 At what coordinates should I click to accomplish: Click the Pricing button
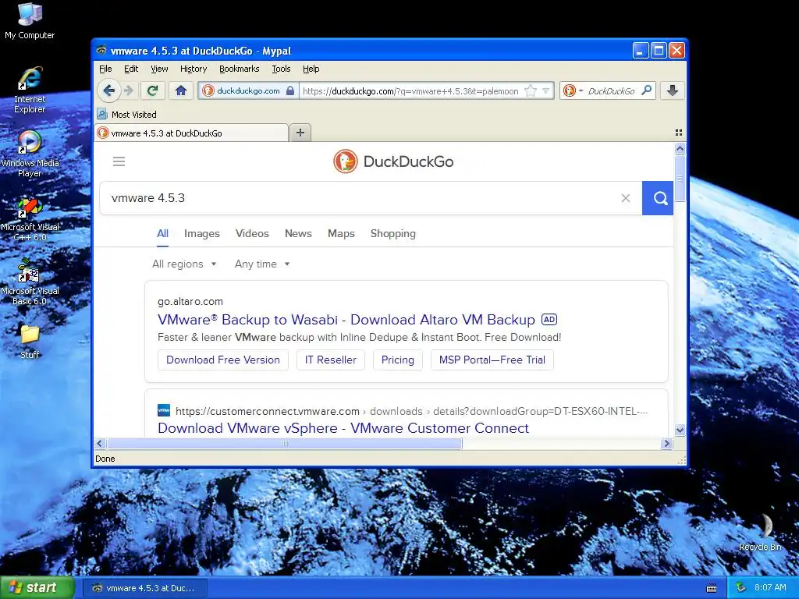(397, 360)
